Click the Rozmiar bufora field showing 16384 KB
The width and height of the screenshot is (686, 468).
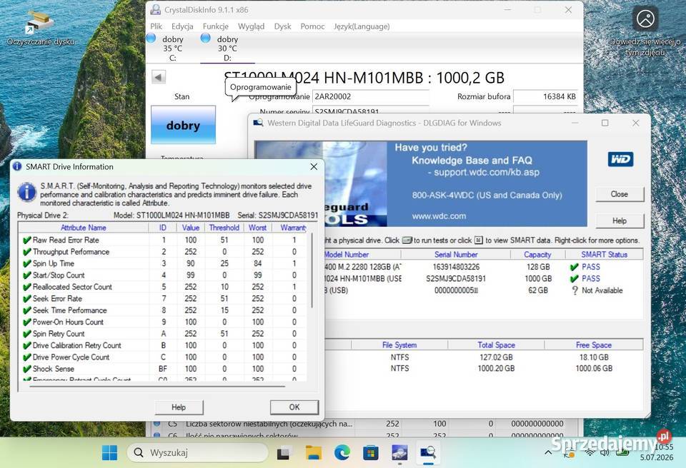(545, 96)
